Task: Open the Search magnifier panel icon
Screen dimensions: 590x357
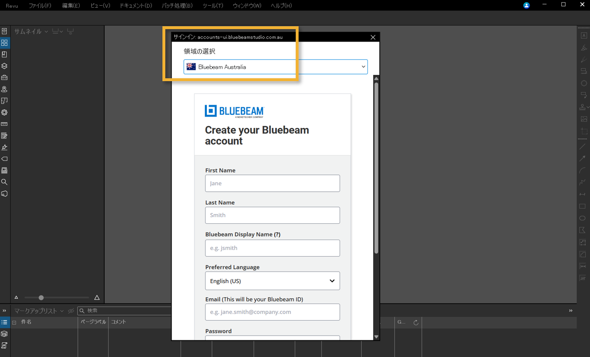Action: point(4,182)
